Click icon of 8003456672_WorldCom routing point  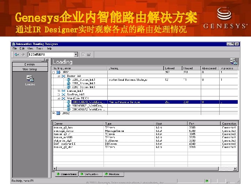point(69,109)
